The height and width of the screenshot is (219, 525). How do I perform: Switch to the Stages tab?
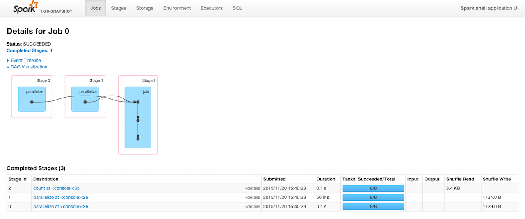[119, 8]
